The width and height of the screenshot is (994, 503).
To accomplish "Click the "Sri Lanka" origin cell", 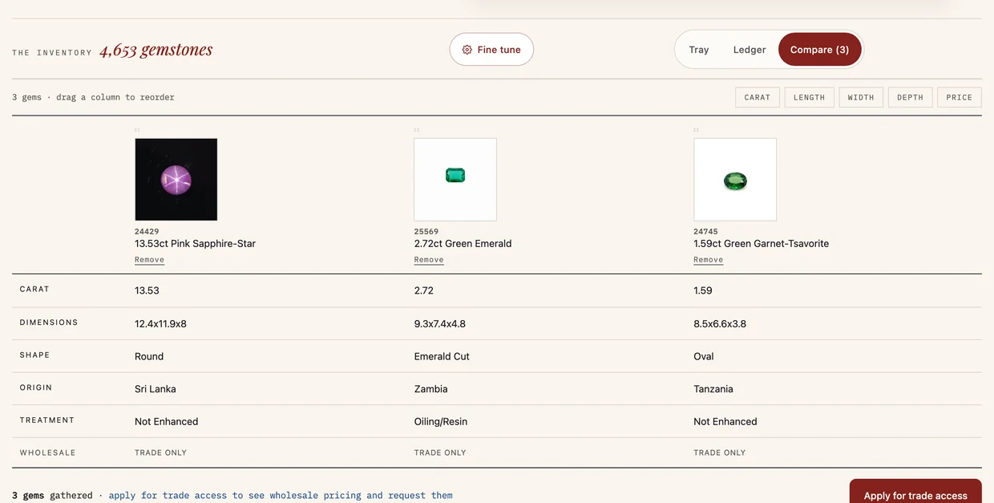I will pos(156,389).
